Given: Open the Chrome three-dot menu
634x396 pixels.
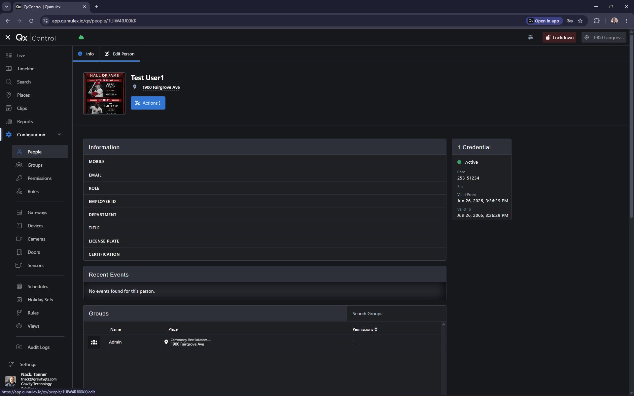Looking at the screenshot, I should click(x=626, y=21).
